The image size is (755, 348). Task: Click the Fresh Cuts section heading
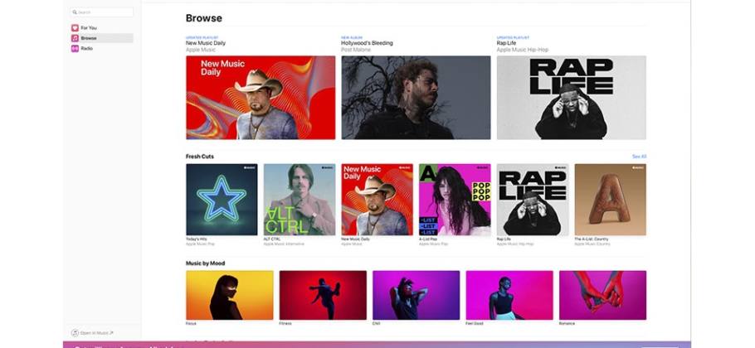tap(200, 157)
